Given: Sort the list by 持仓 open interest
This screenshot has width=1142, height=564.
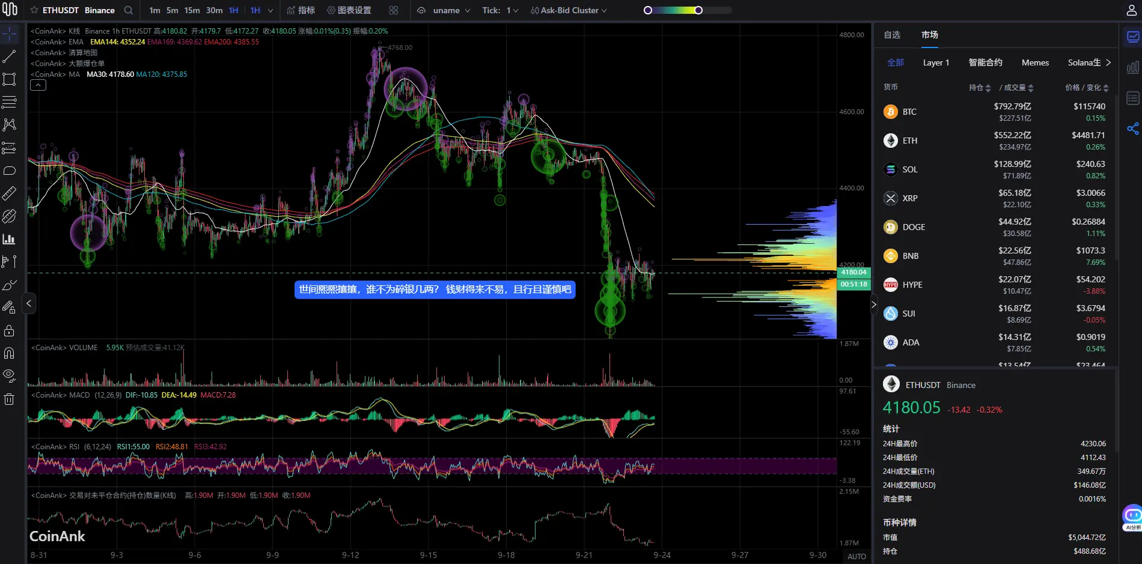Looking at the screenshot, I should tap(980, 88).
